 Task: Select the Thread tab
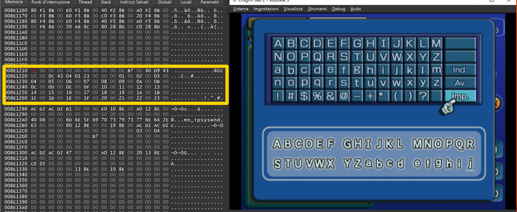point(85,2)
